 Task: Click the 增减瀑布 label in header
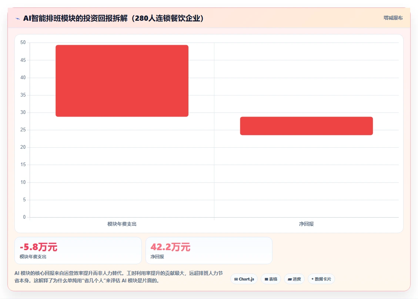pos(393,18)
